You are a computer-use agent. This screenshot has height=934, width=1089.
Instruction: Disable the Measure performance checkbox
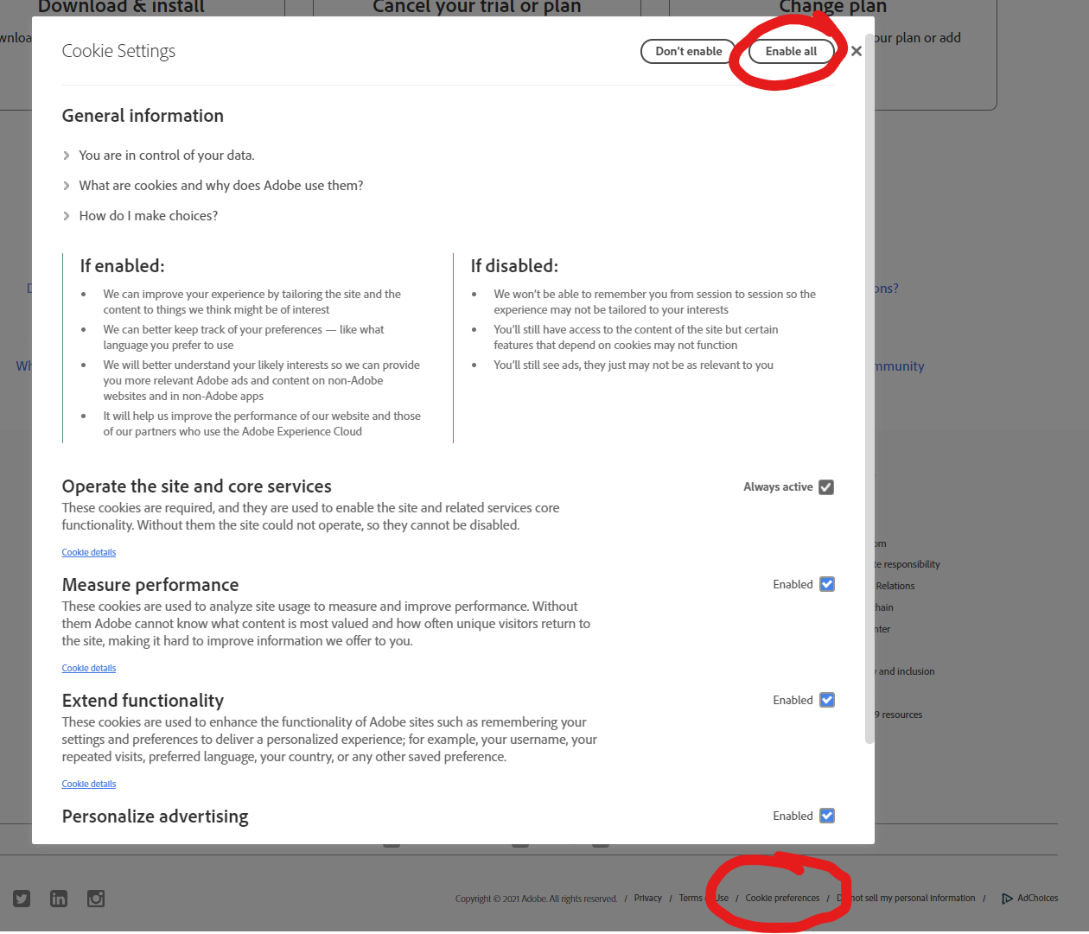(x=826, y=584)
